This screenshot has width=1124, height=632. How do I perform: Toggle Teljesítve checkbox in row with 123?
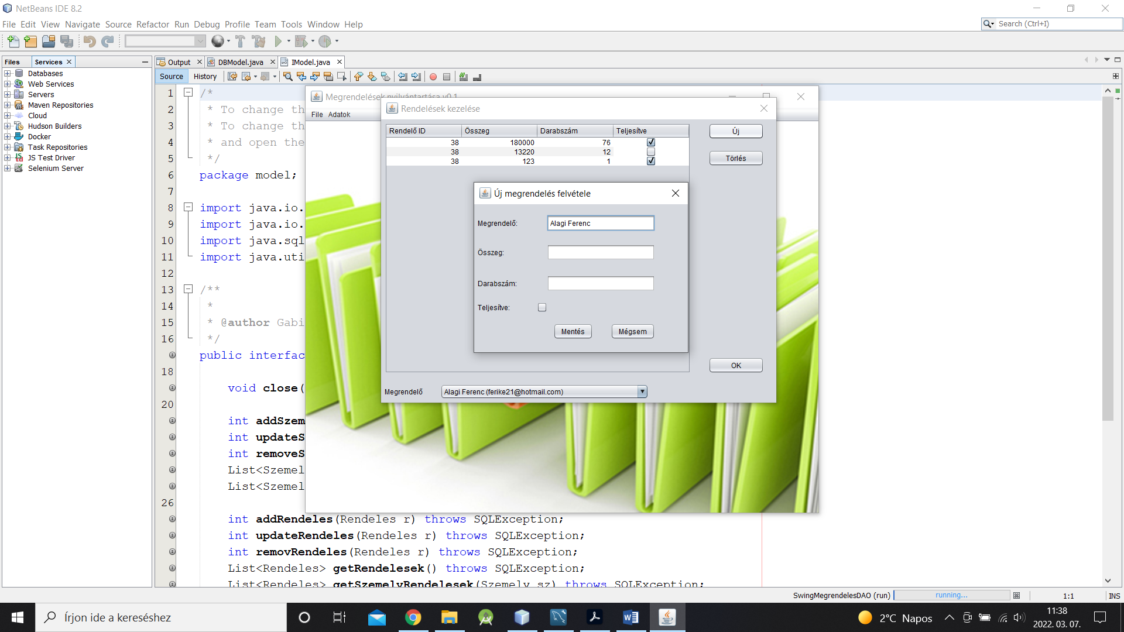(651, 161)
